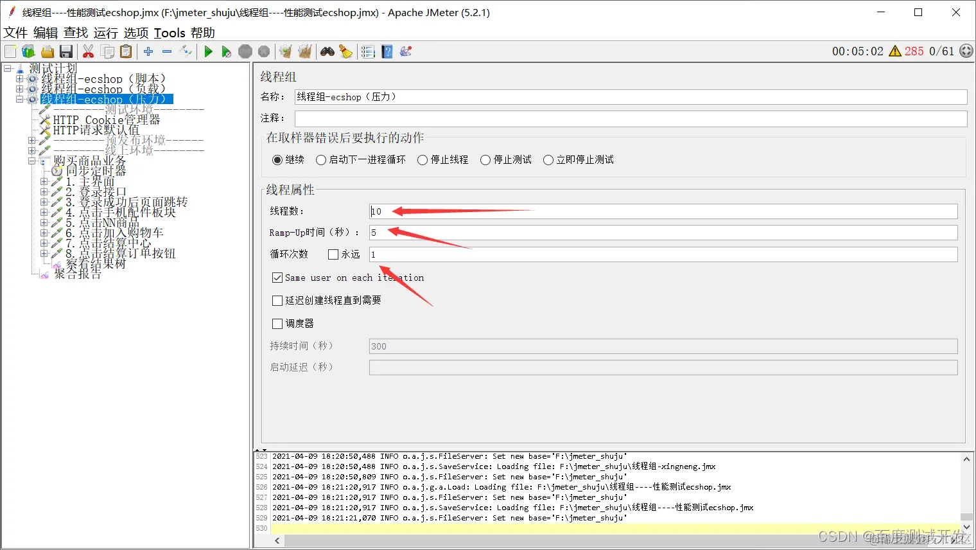The height and width of the screenshot is (550, 976).
Task: Click the Reset Search yellow broom icon
Action: tap(346, 51)
